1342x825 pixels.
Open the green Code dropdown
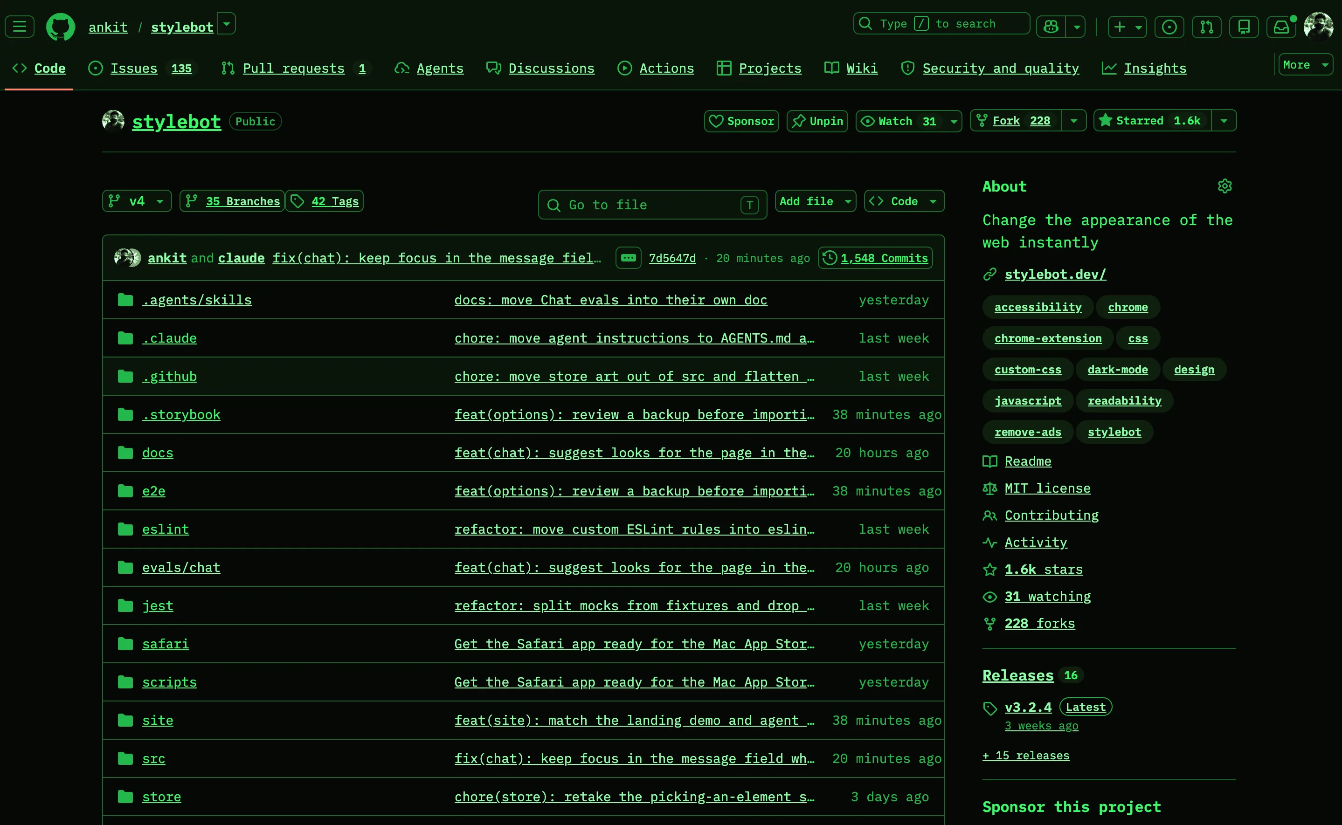(904, 201)
